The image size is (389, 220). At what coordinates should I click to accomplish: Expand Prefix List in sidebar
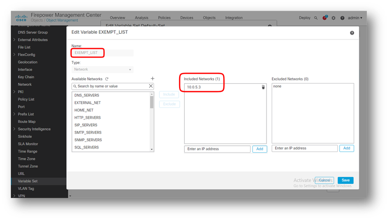(14, 114)
